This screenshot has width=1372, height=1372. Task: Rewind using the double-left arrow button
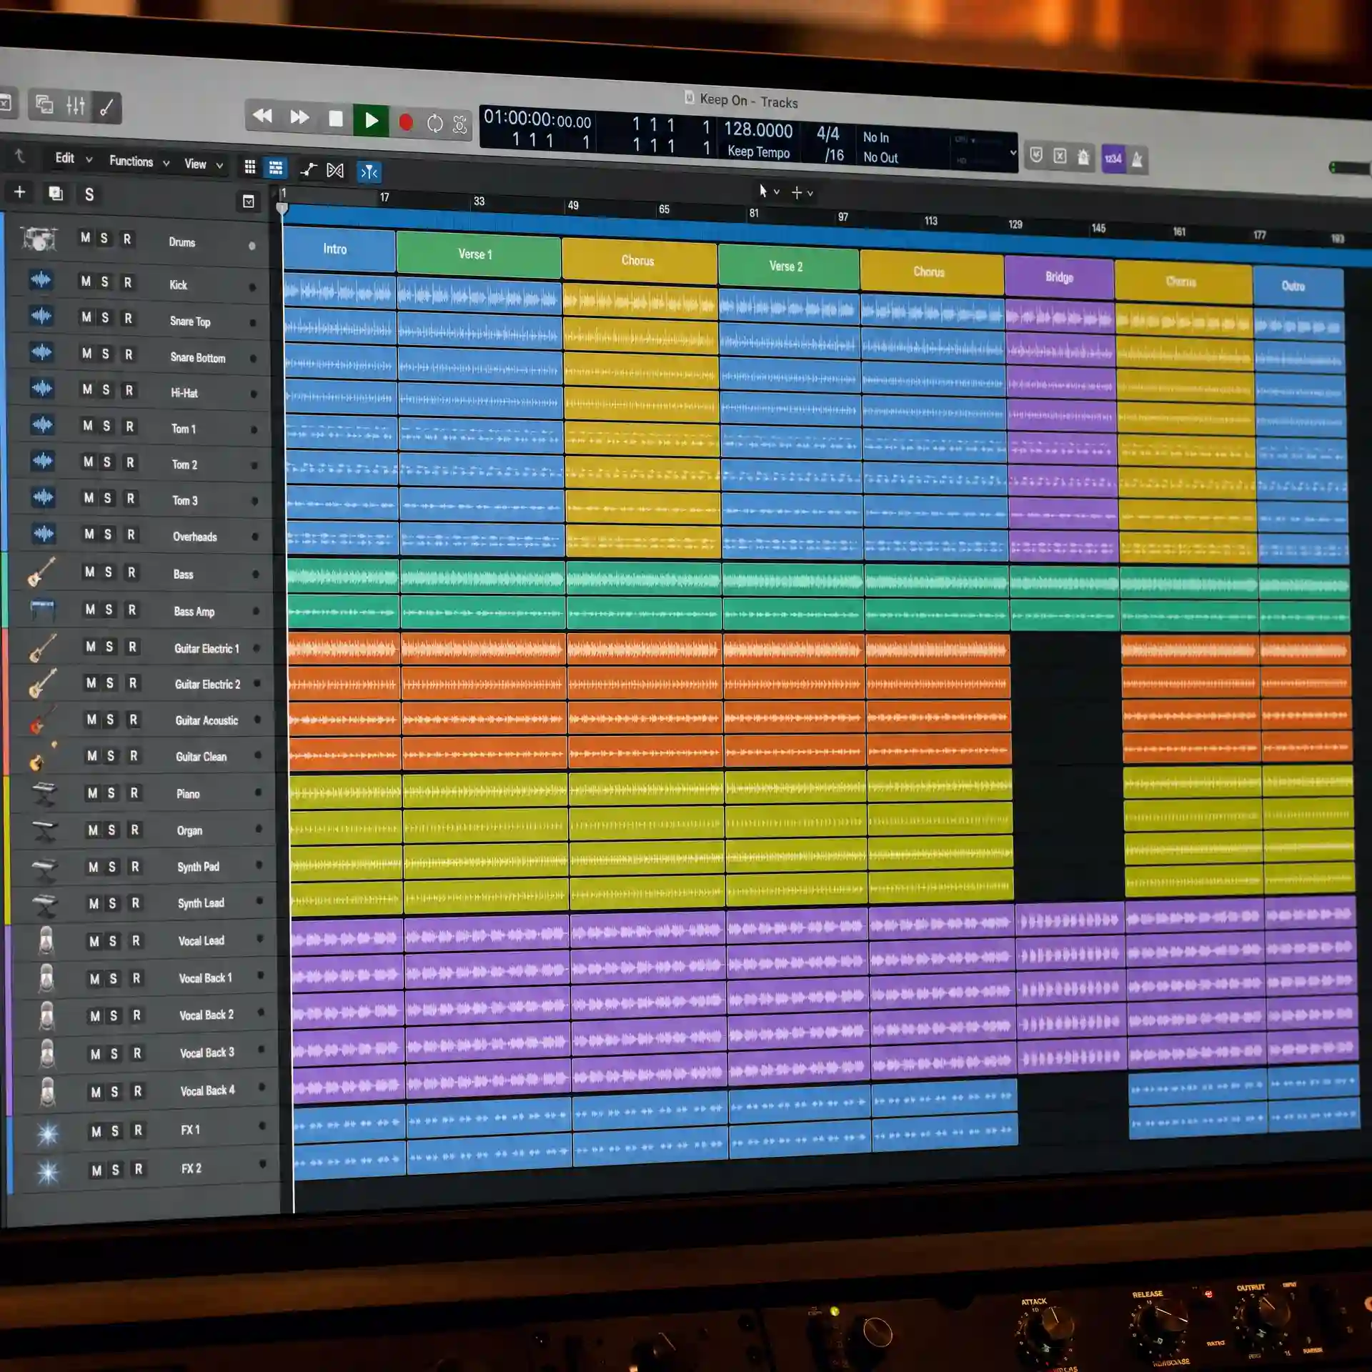[x=262, y=116]
